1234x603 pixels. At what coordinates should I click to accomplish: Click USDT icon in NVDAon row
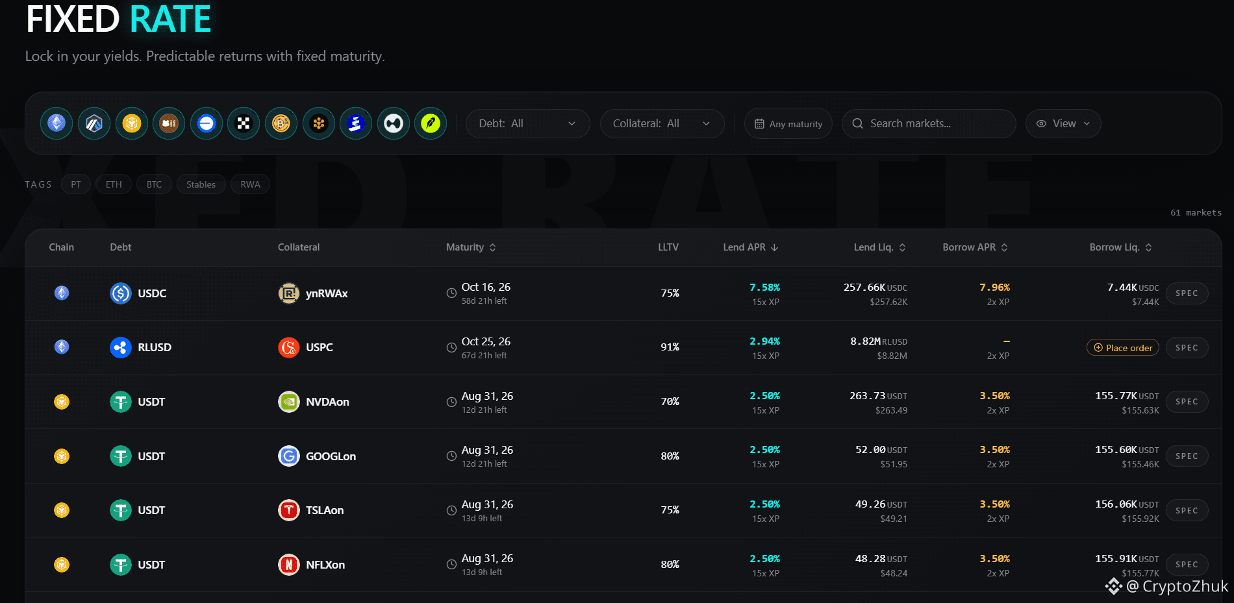click(x=121, y=402)
